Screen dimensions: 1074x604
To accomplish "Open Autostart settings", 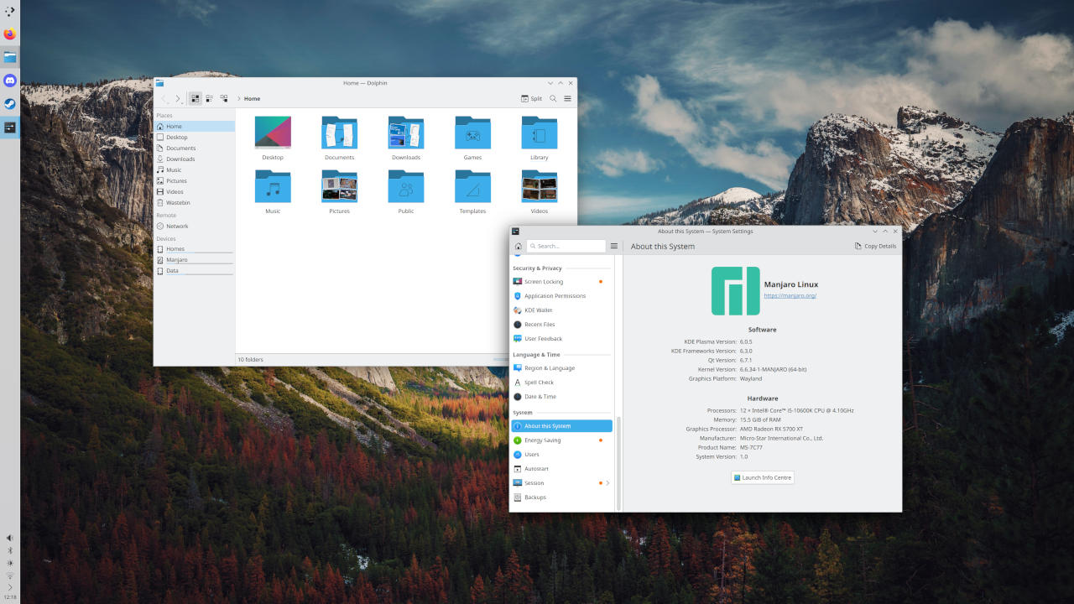I will tap(537, 468).
